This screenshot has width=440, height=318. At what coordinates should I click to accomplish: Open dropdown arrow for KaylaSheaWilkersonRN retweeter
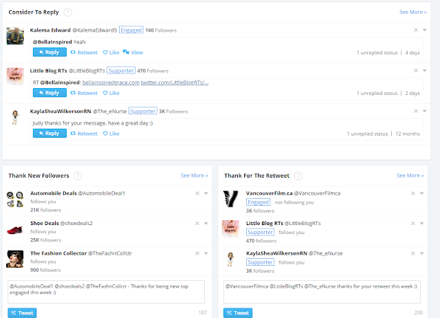coord(421,253)
